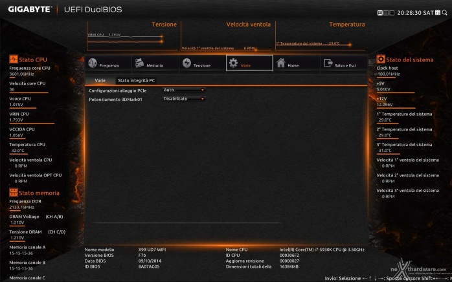
Task: Click the Stato CPU heading
Action: click(x=33, y=60)
